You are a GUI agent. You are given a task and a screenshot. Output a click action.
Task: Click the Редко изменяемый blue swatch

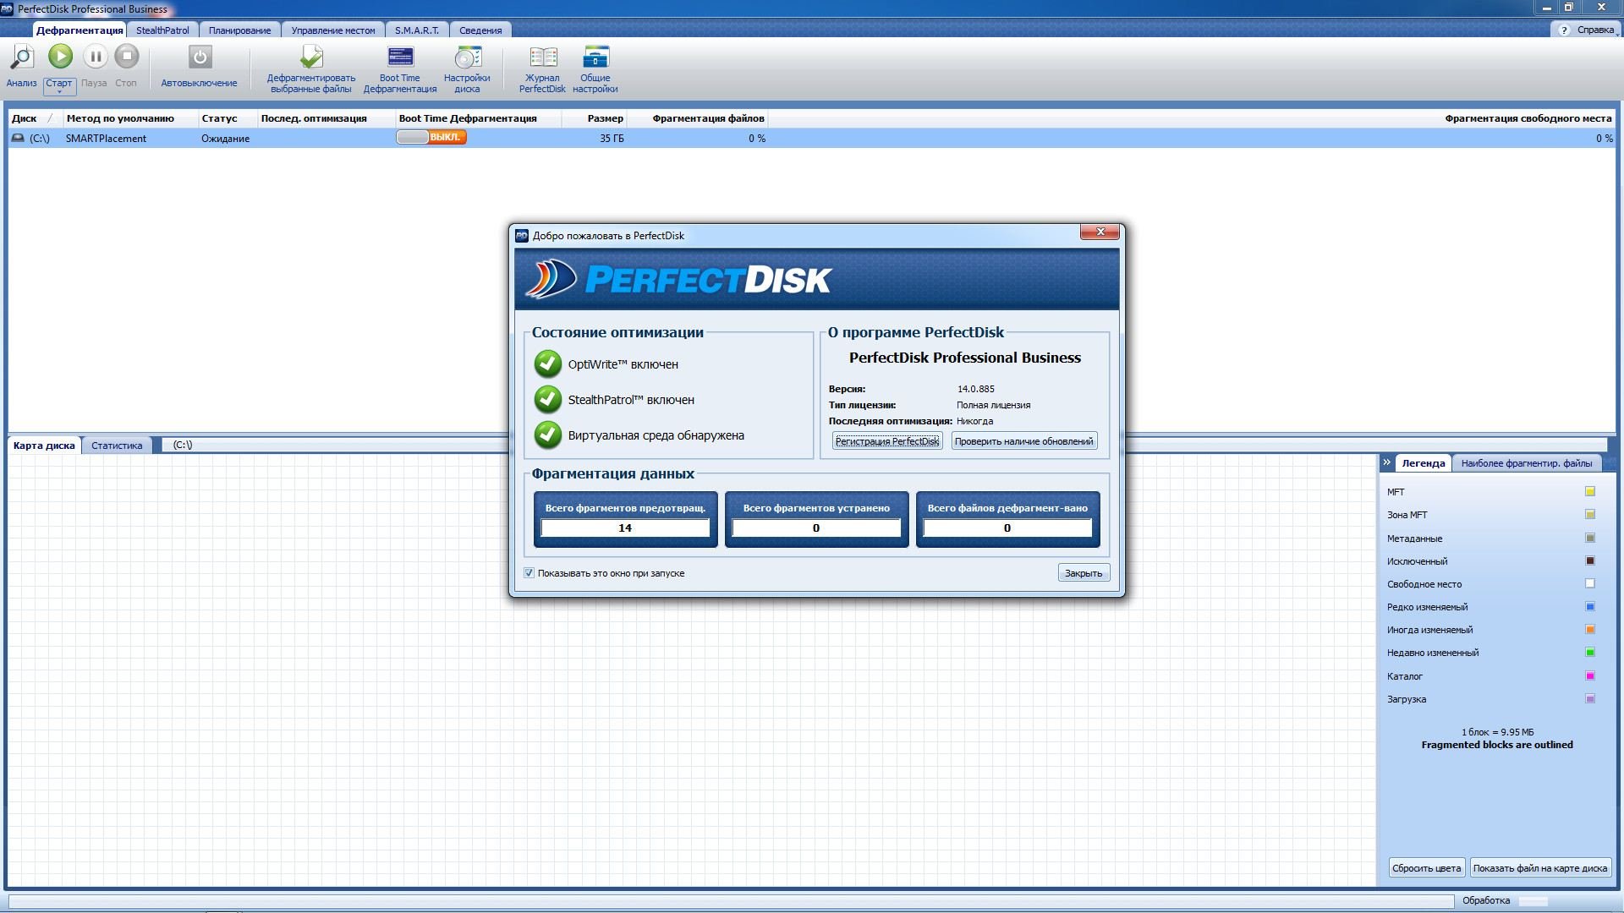pyautogui.click(x=1590, y=606)
